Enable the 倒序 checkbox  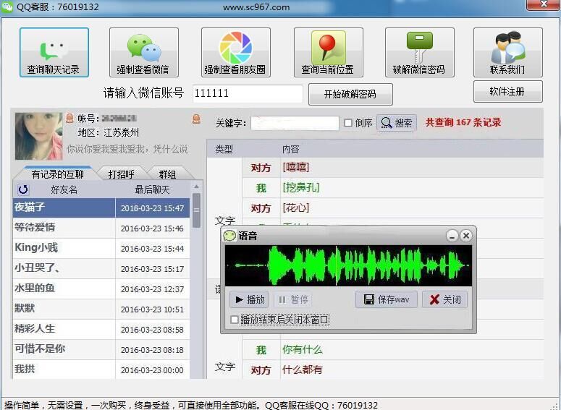tap(348, 124)
